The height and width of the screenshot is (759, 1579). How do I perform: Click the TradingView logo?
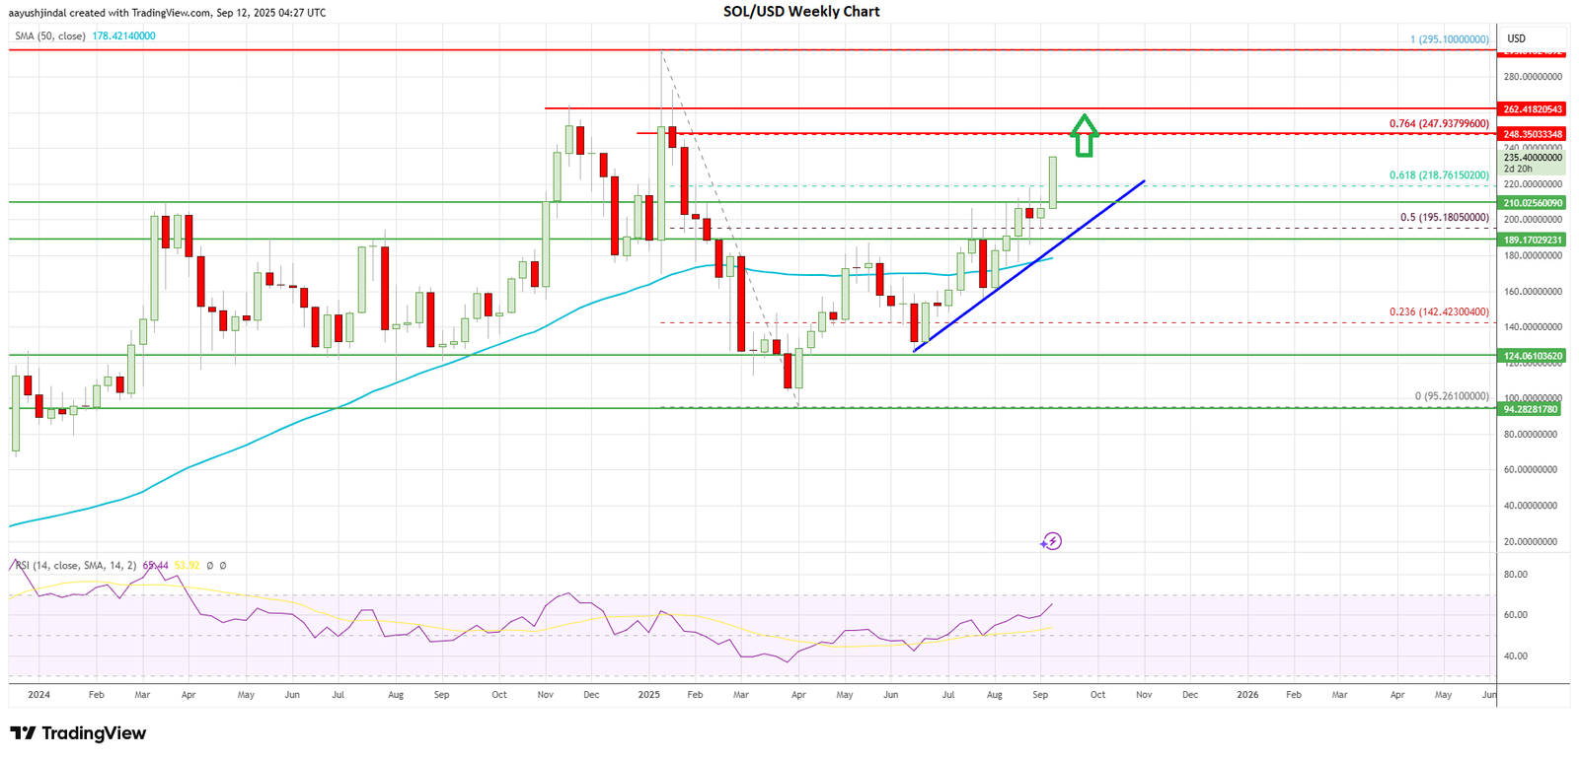(x=78, y=733)
